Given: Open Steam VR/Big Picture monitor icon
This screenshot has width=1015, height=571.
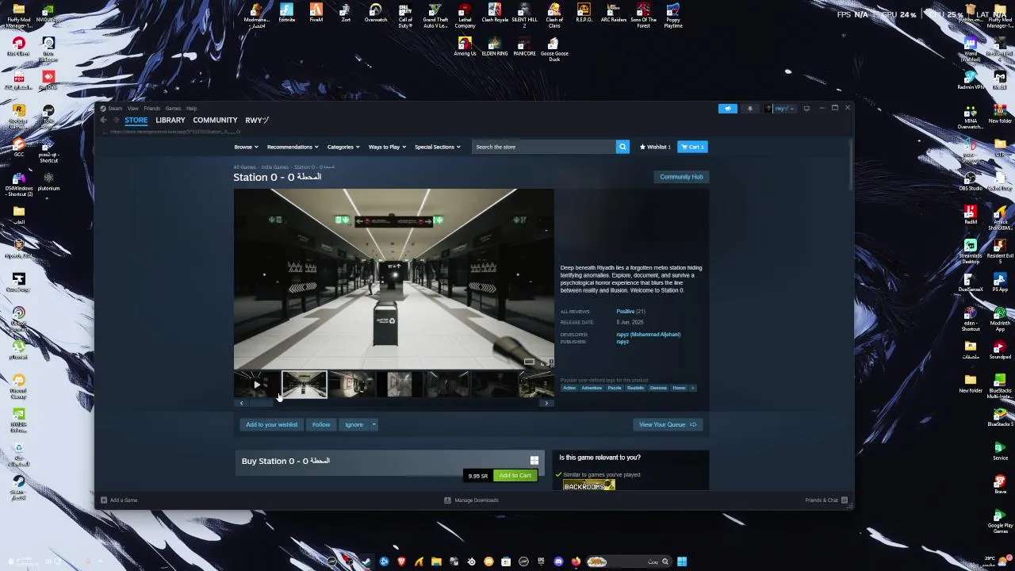Looking at the screenshot, I should (806, 108).
